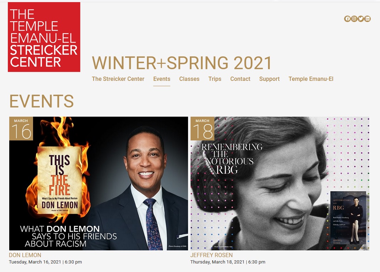380x272 pixels.
Task: Click the Conversations with RBG book cover
Action: (x=348, y=218)
